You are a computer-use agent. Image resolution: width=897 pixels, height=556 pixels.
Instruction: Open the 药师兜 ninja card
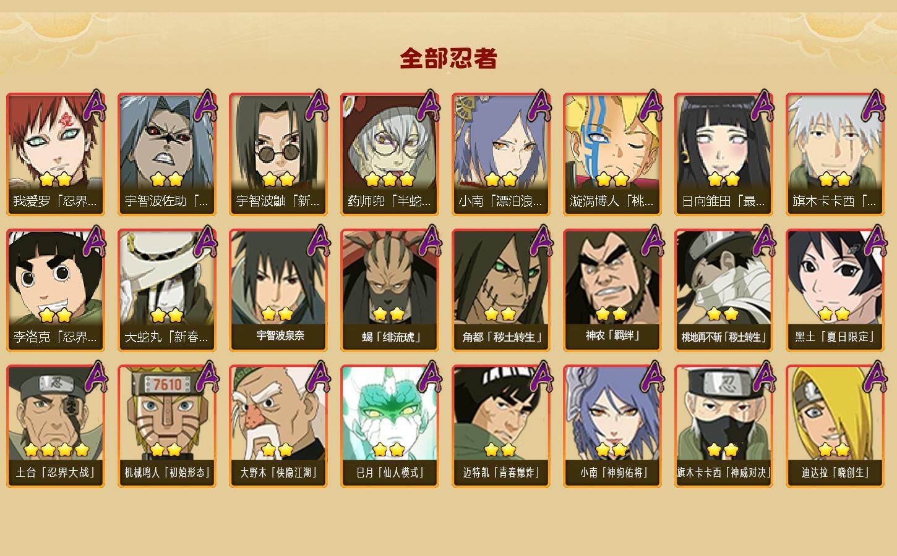pyautogui.click(x=390, y=154)
